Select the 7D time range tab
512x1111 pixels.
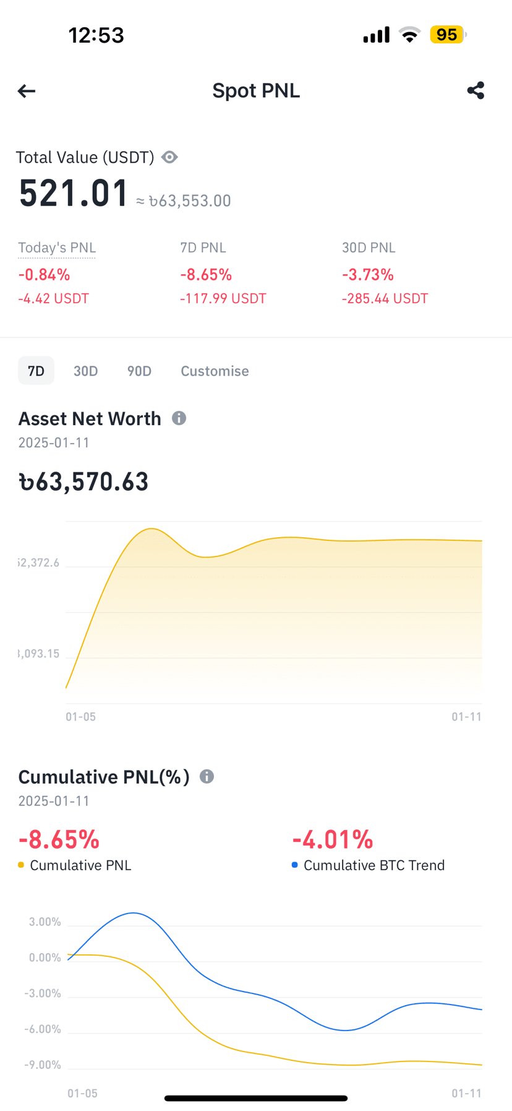[36, 371]
